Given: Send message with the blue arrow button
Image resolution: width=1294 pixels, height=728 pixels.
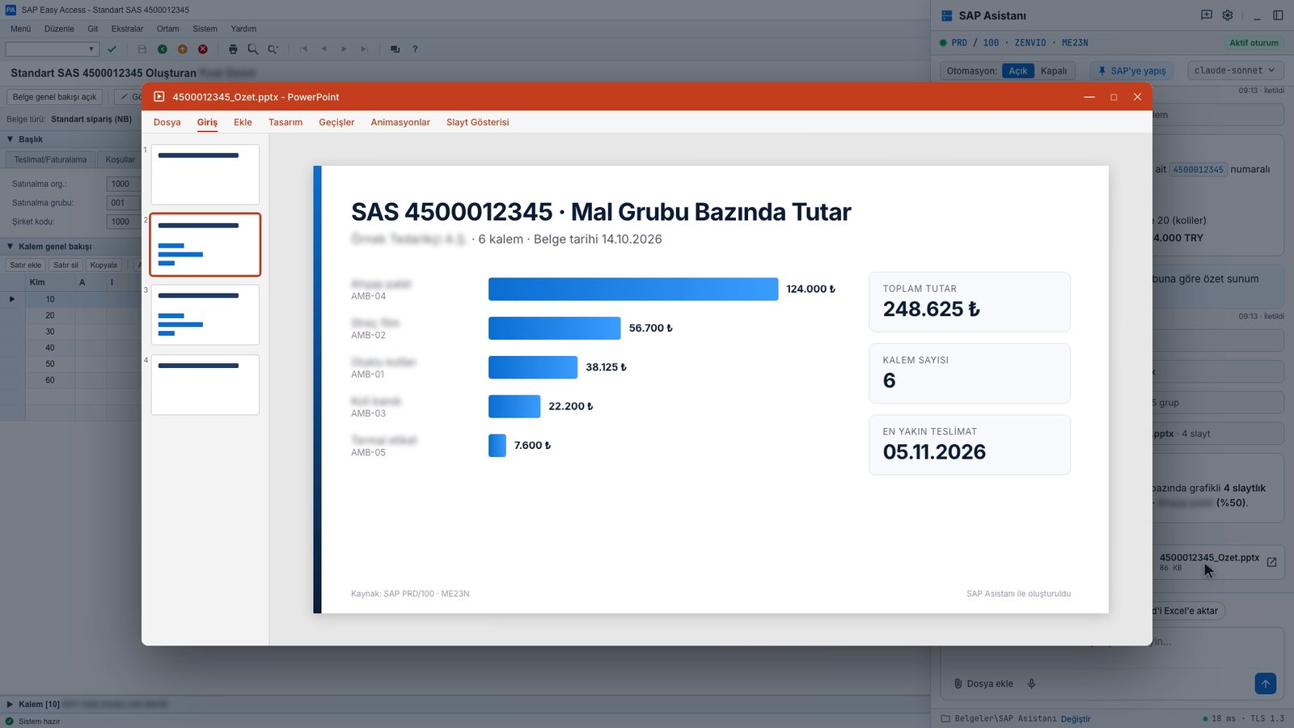Looking at the screenshot, I should (1266, 684).
